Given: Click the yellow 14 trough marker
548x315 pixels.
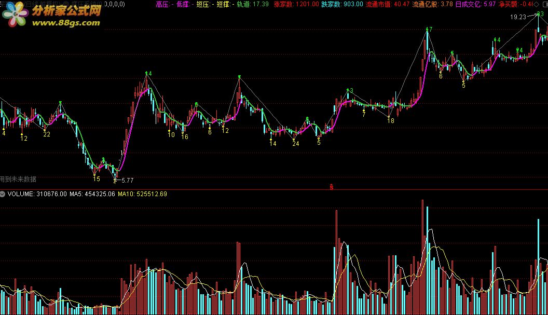Looking at the screenshot, I should [273, 144].
